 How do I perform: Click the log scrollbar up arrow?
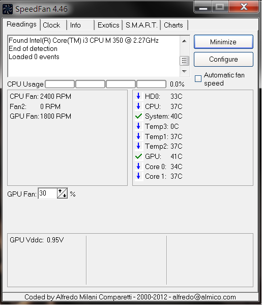point(184,41)
